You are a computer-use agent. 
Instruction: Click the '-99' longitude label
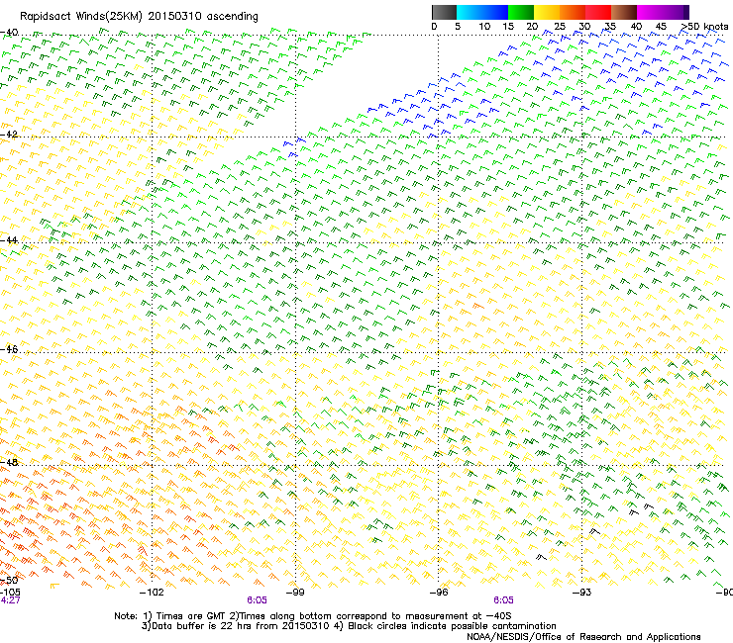click(x=295, y=593)
